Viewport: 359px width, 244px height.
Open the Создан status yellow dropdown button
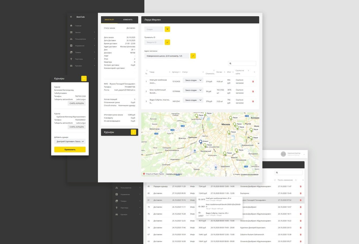(x=167, y=29)
